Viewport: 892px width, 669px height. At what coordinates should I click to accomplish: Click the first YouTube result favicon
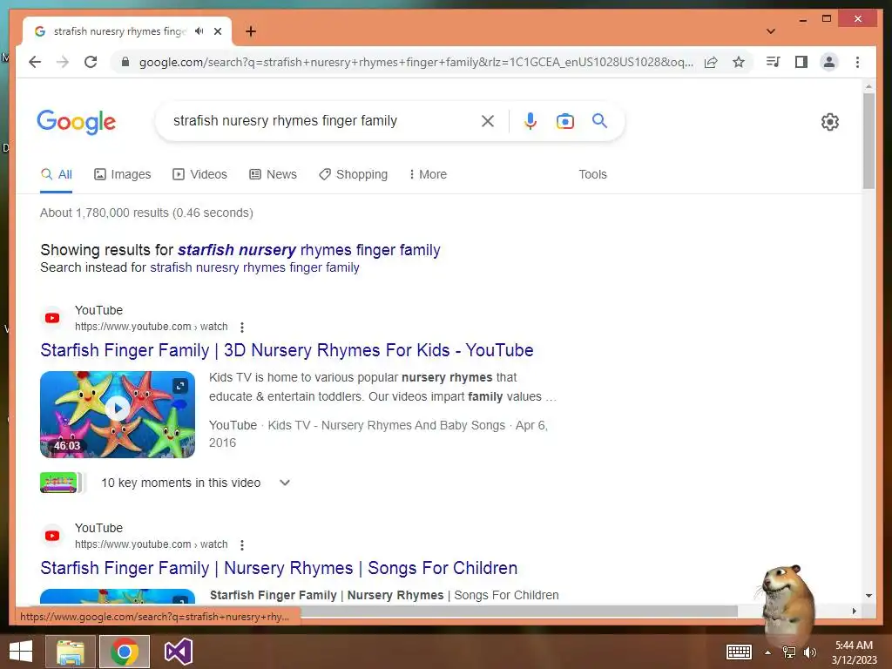tap(52, 318)
